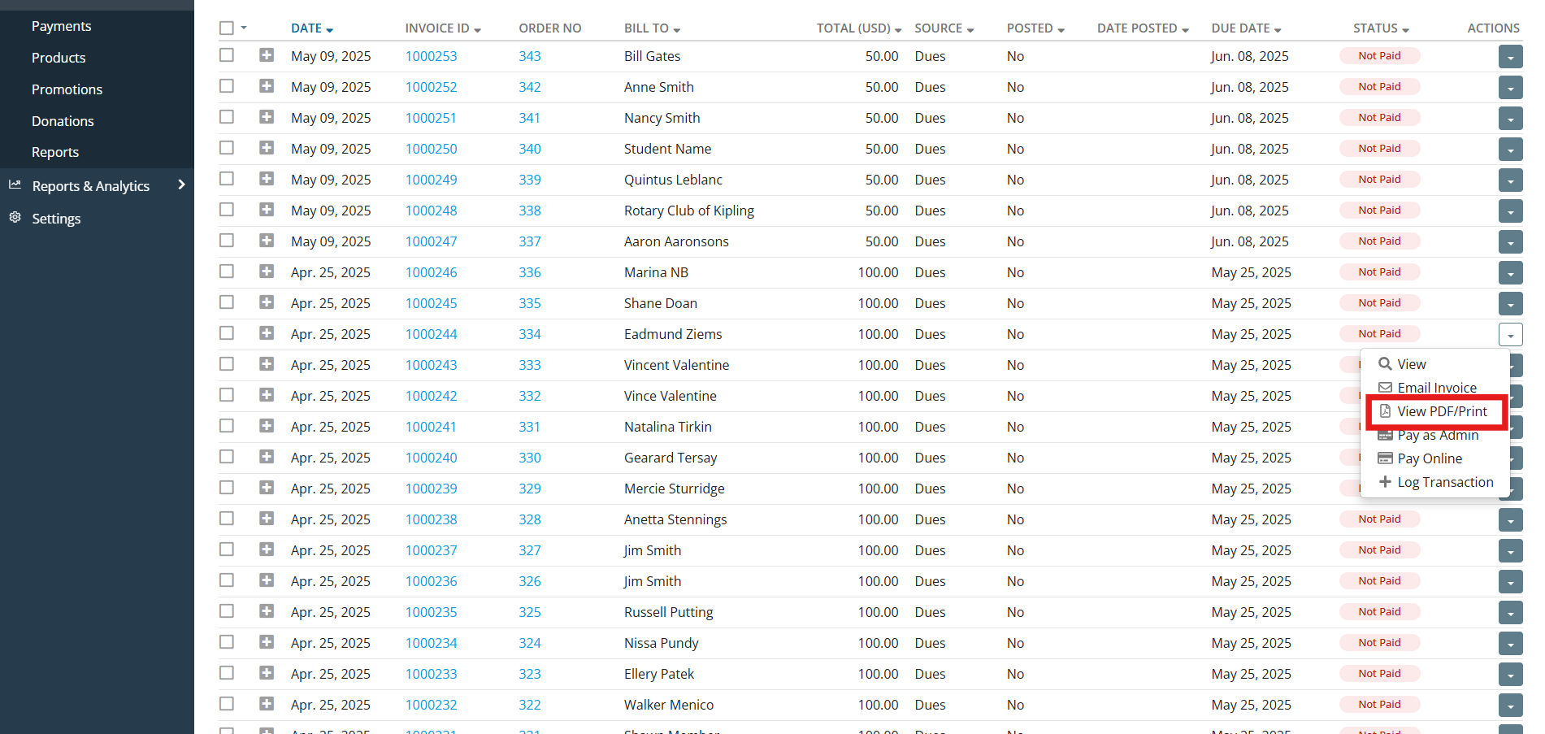Viewport: 1545px width, 734px height.
Task: Expand the row for Rotary Club of Kipling
Action: [267, 210]
